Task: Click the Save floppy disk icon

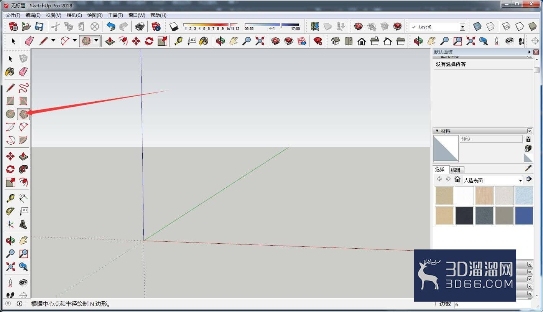Action: [39, 26]
